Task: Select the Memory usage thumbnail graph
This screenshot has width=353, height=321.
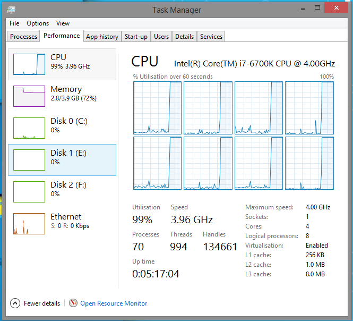Action: tap(29, 96)
